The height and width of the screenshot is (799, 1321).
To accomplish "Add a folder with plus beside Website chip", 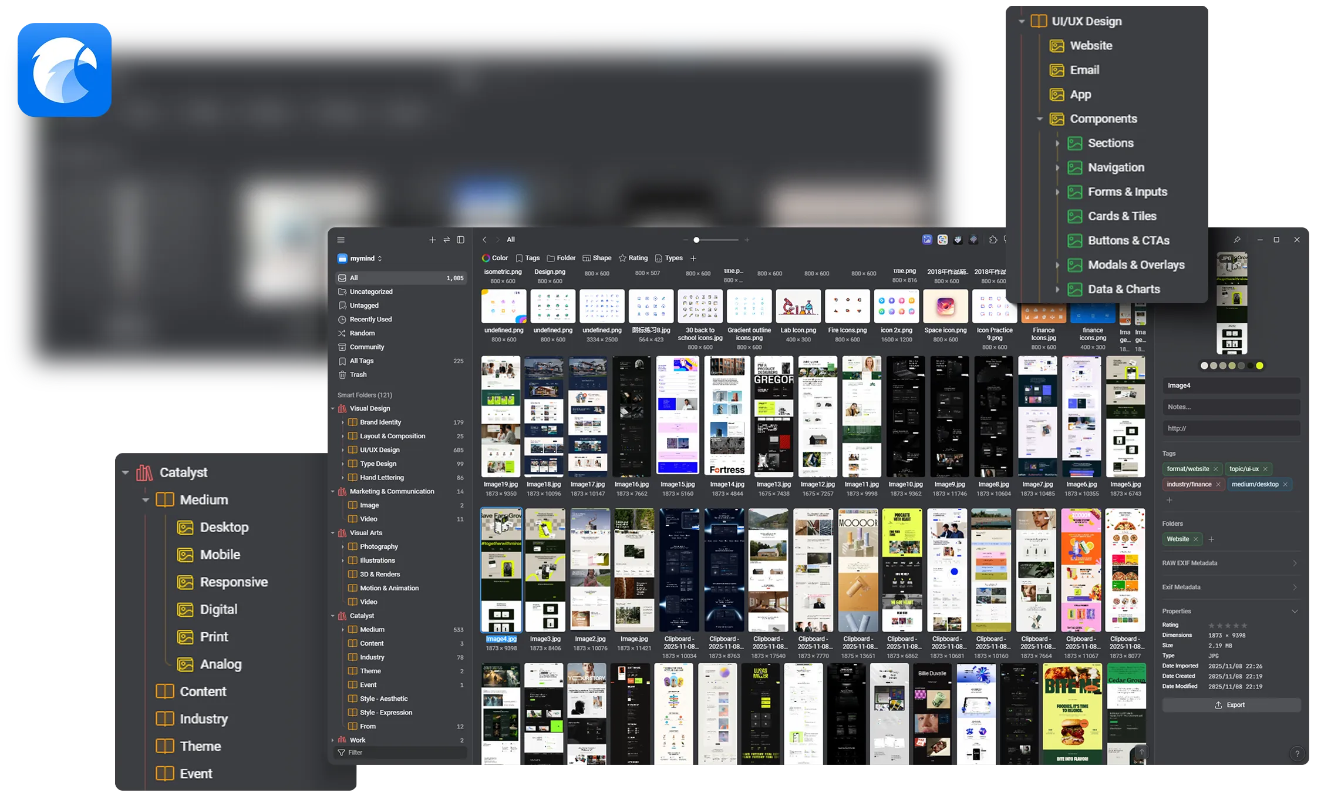I will tap(1211, 539).
